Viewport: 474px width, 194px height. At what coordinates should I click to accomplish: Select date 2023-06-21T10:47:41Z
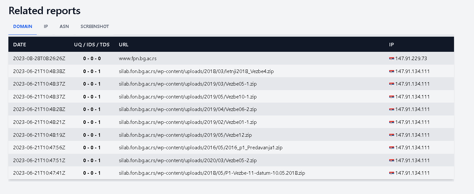39,173
